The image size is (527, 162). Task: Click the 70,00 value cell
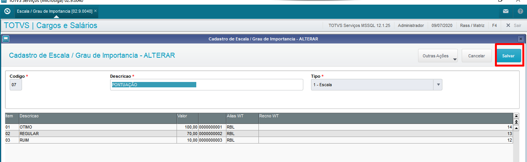point(187,134)
